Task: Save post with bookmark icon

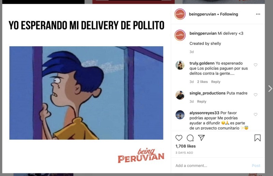Action: coord(257,138)
